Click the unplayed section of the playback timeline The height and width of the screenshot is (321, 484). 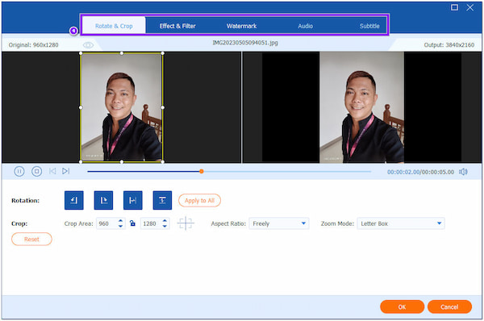click(x=287, y=171)
